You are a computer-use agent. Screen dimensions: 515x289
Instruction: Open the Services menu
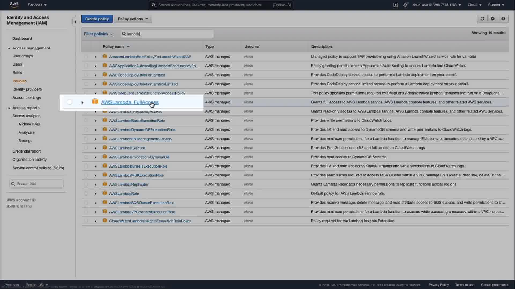(37, 5)
